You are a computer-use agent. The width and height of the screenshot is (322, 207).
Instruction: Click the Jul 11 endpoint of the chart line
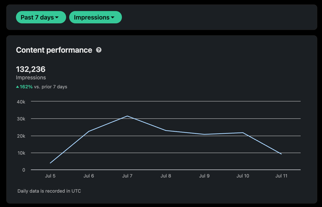[x=281, y=153]
